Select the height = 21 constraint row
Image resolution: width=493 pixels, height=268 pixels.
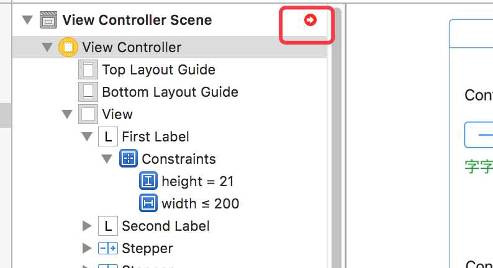(170, 181)
